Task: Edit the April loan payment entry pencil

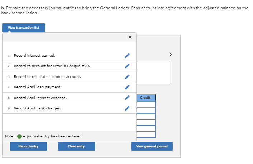Action: 127,87
